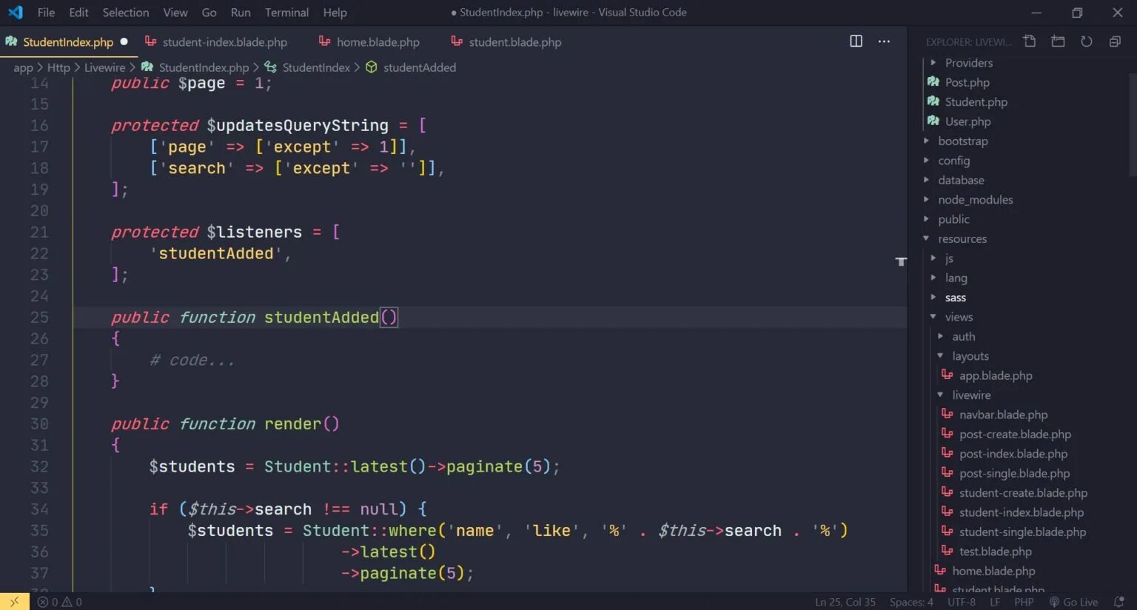Click the Split Editor Right icon

[x=856, y=41]
